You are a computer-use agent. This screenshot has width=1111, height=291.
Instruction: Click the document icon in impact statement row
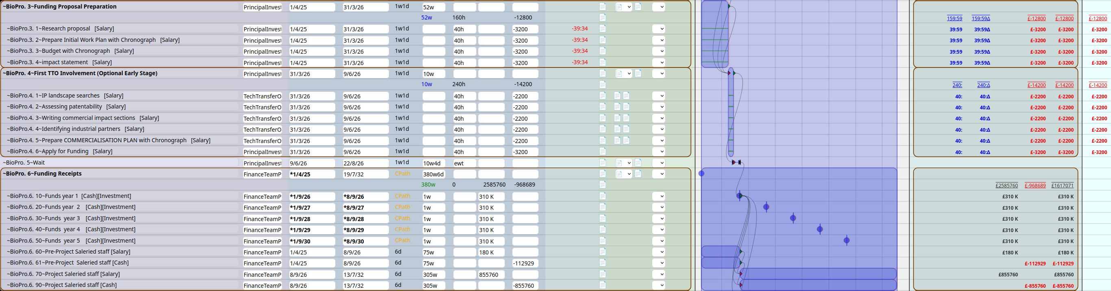tap(603, 62)
